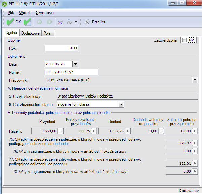Click the Ogólne section header link

14,40
